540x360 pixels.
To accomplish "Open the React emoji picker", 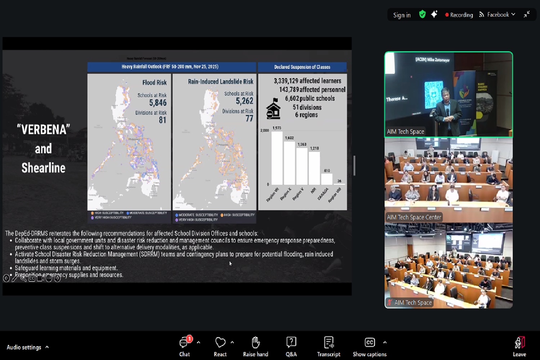I will [220, 346].
